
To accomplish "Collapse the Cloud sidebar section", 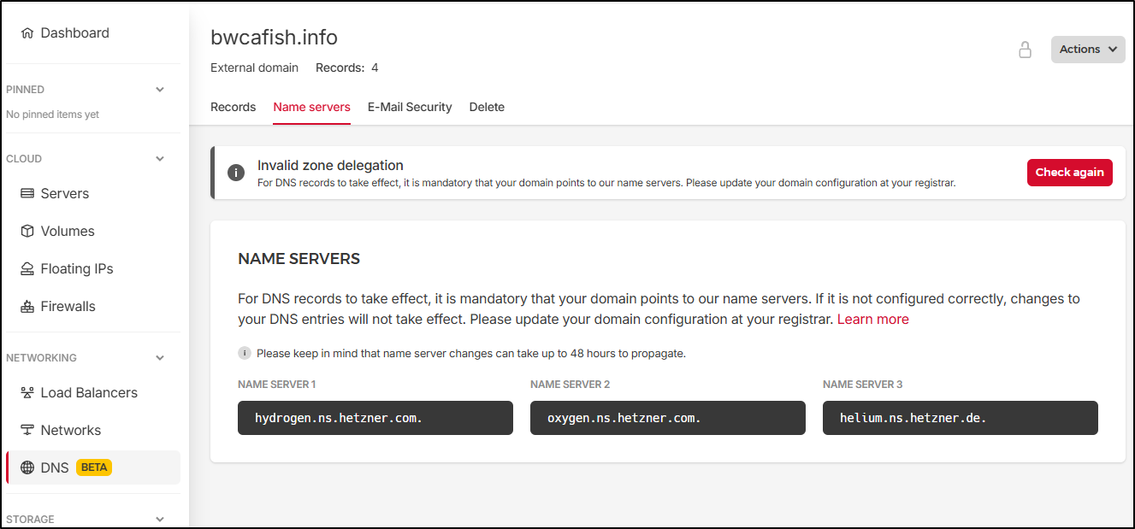I will [x=160, y=159].
